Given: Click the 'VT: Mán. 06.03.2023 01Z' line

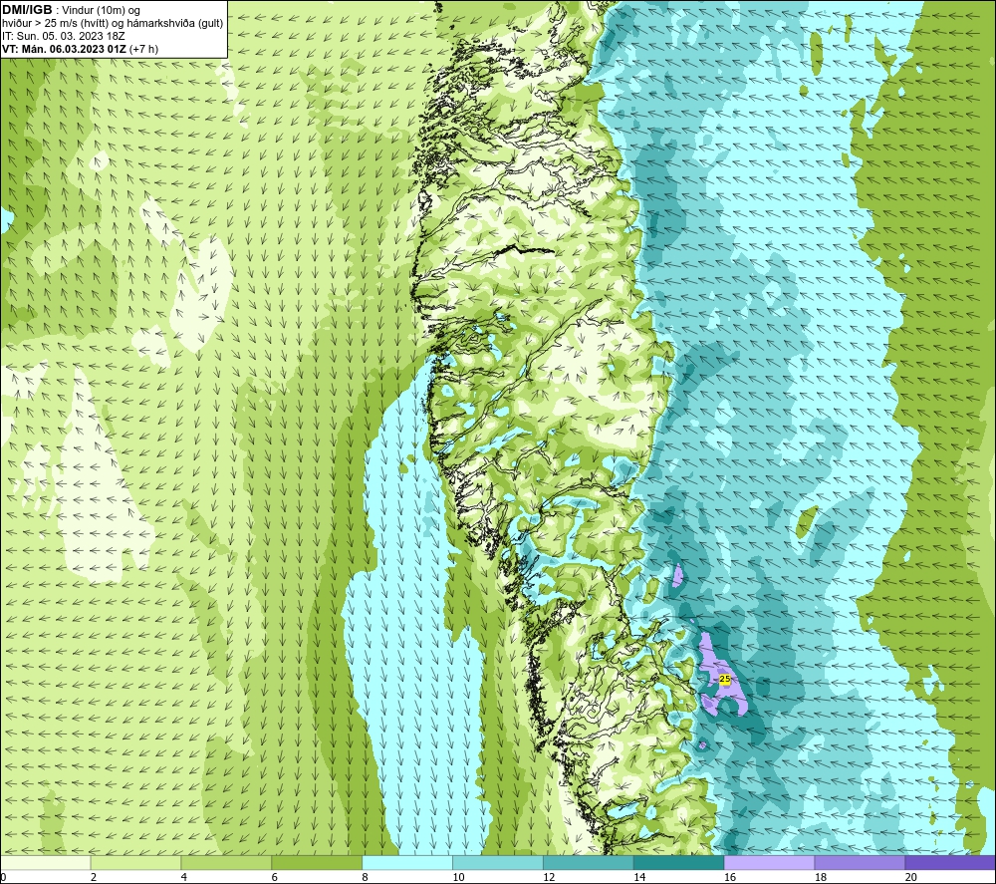Looking at the screenshot, I should tap(64, 49).
